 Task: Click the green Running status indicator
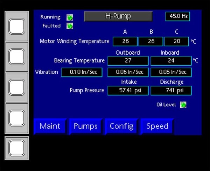point(70,17)
